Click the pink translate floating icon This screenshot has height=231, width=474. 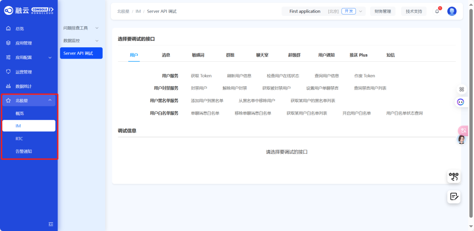pos(463,131)
